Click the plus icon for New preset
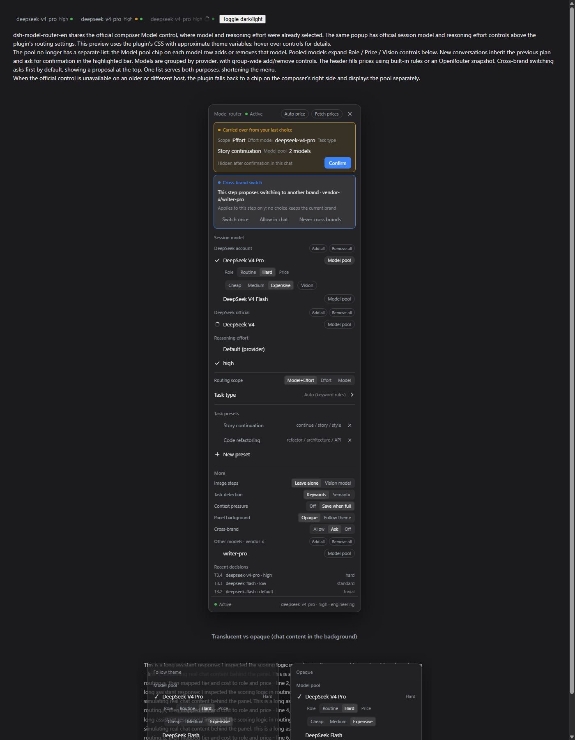Screen dimensions: 575x740 coord(217,454)
